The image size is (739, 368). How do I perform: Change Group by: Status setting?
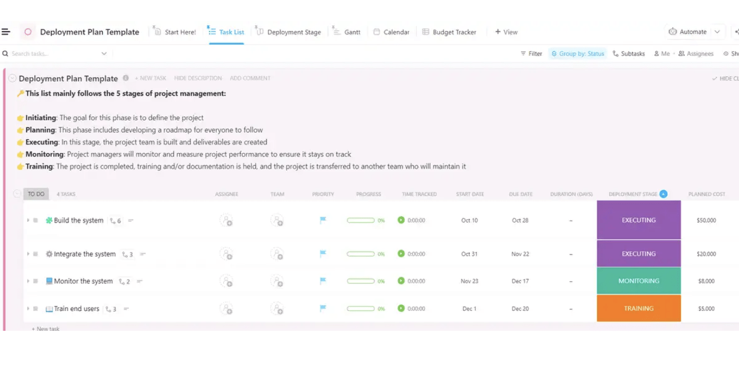[x=577, y=54]
